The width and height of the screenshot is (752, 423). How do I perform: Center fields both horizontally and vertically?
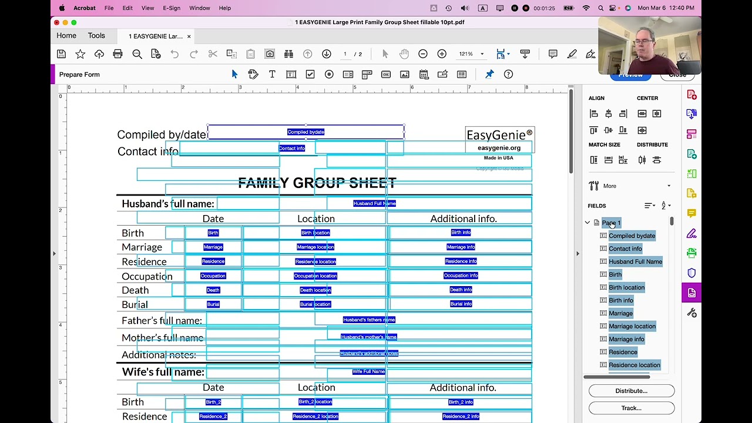tap(642, 130)
